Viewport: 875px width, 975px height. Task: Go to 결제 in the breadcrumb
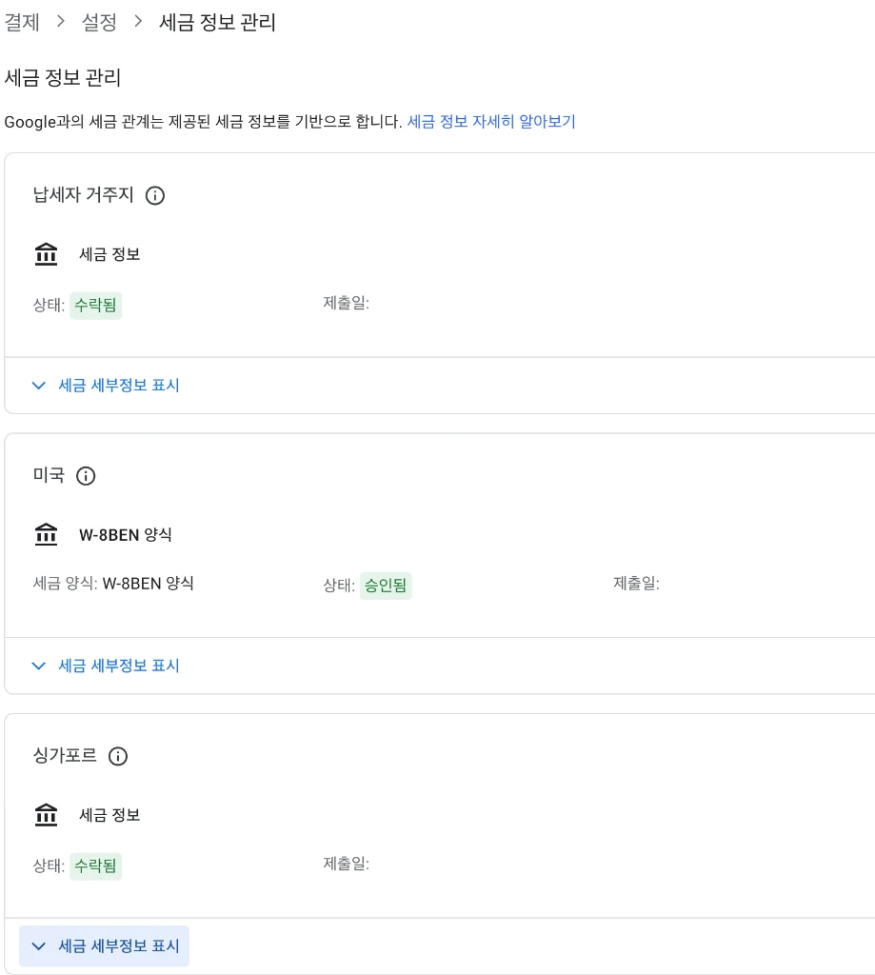(22, 22)
